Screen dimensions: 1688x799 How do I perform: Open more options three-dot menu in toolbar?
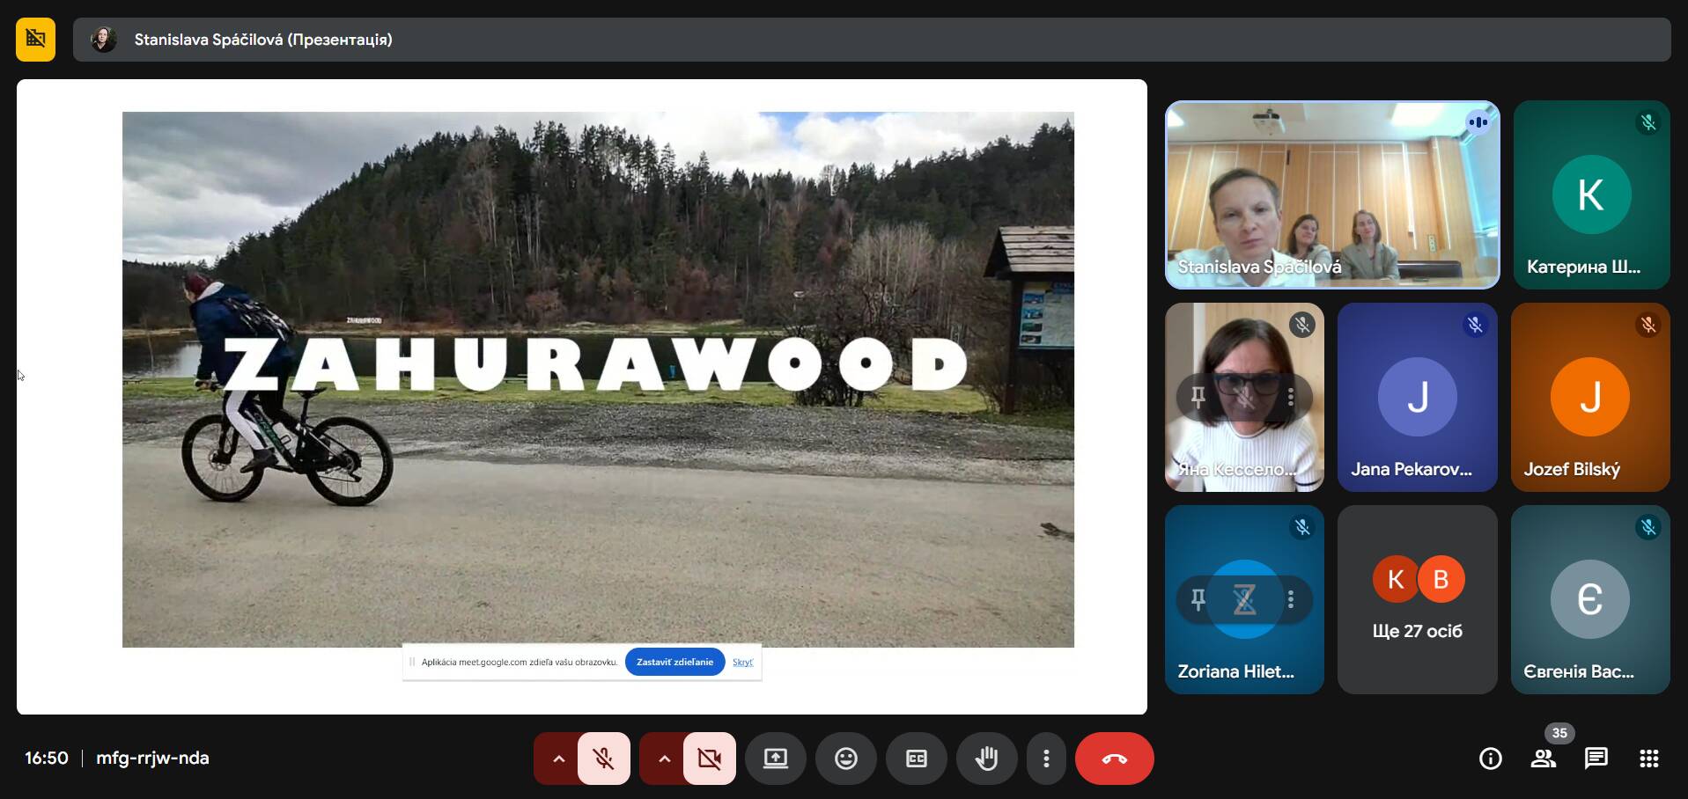point(1046,759)
